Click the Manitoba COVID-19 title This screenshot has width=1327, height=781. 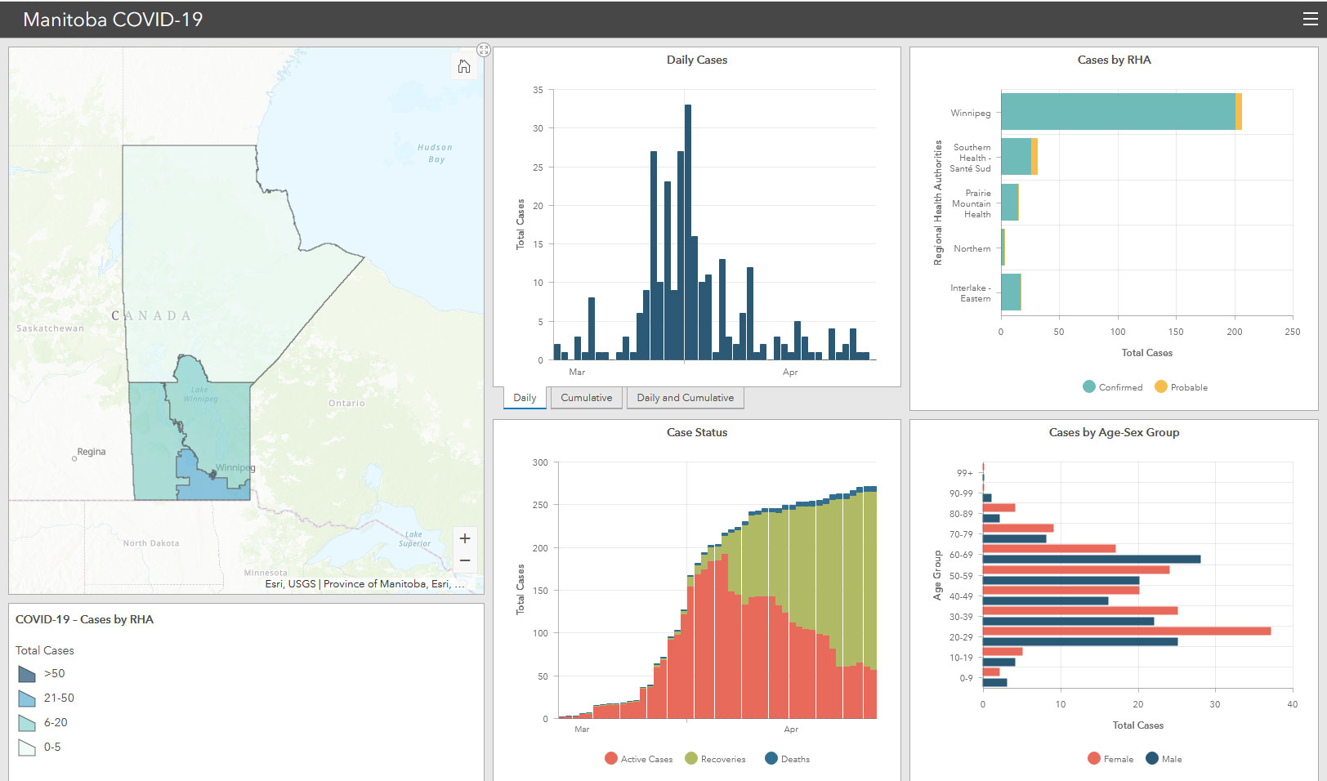113,20
